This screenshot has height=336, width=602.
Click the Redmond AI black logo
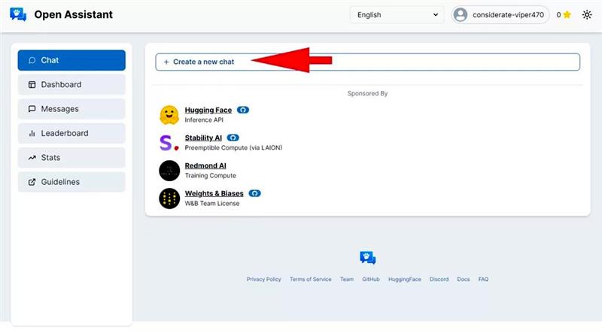[x=169, y=171]
